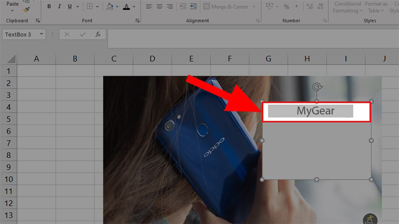Viewport: 399px width, 224px height.
Task: Apply fill color bucket
Action: point(110,6)
